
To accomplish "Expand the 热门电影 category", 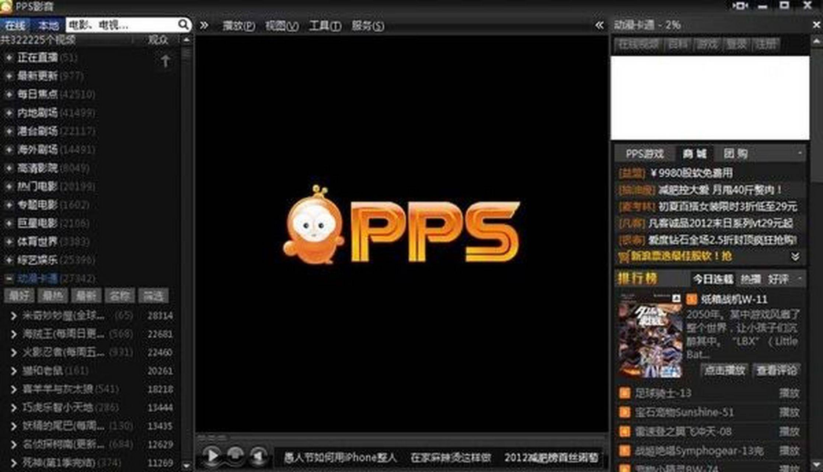I will click(9, 187).
